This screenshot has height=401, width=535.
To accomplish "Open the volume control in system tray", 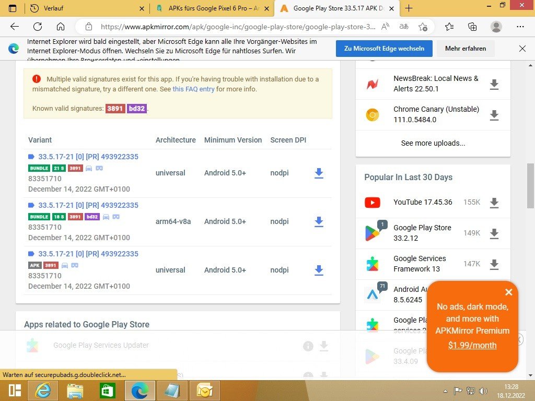I will click(x=483, y=391).
